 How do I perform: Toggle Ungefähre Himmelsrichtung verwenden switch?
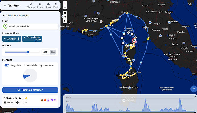click(x=7, y=65)
